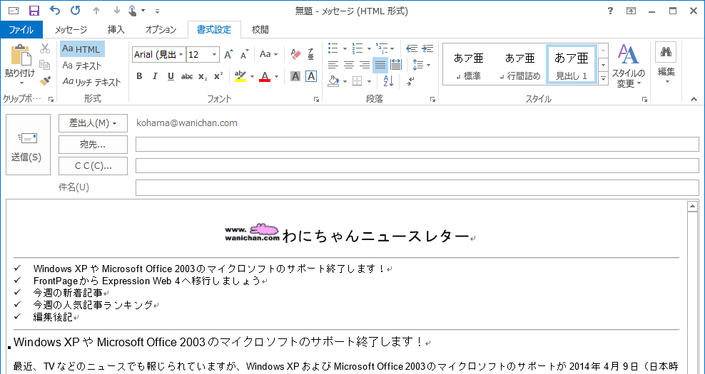The height and width of the screenshot is (374, 705).
Task: Switch to the オプション tab
Action: (x=161, y=30)
